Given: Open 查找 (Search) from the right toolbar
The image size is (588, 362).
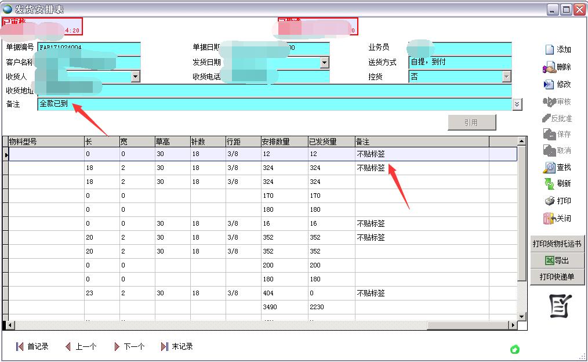Looking at the screenshot, I should pyautogui.click(x=557, y=168).
